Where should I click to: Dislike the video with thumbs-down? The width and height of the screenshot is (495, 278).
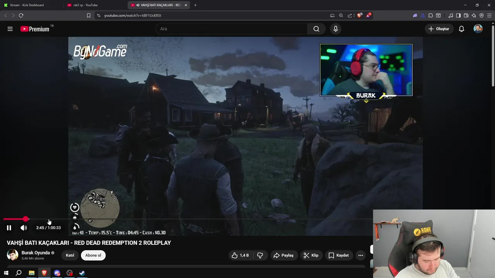tap(260, 255)
